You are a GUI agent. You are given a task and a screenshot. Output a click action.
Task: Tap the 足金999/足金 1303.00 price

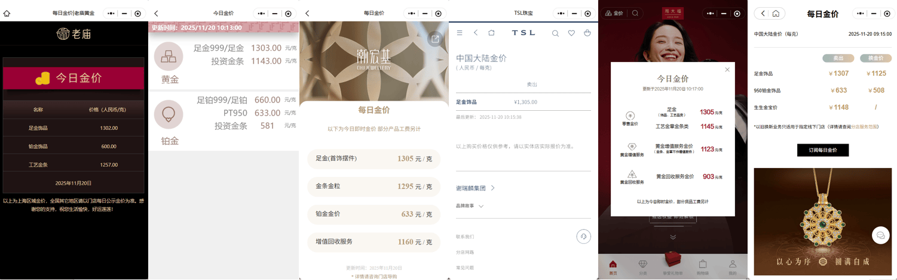tap(266, 48)
